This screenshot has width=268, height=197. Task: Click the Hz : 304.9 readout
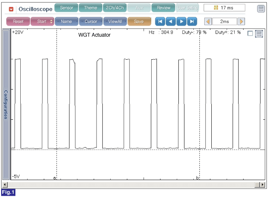click(161, 32)
